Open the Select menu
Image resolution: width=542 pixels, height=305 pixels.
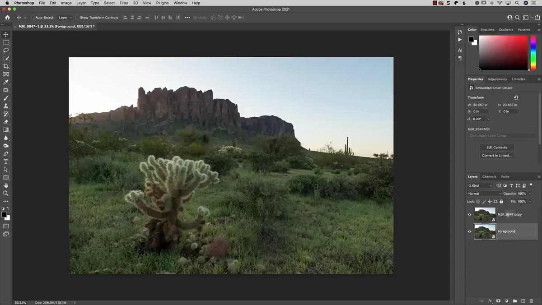pyautogui.click(x=109, y=3)
